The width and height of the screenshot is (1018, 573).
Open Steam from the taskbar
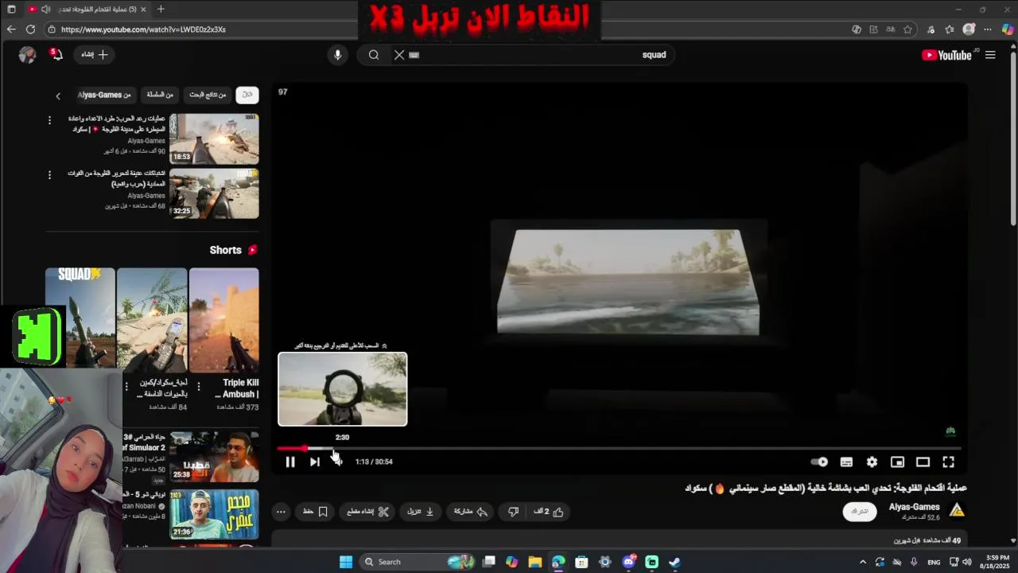point(674,562)
